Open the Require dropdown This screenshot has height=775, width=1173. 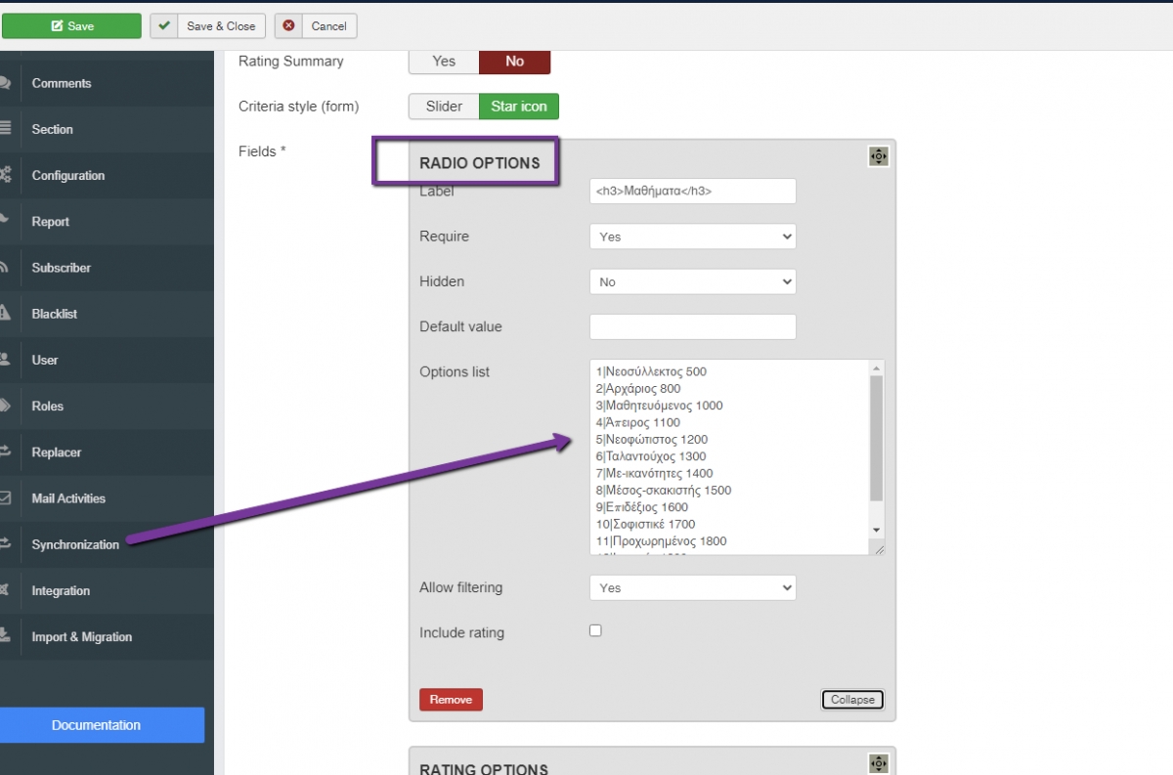click(x=692, y=237)
